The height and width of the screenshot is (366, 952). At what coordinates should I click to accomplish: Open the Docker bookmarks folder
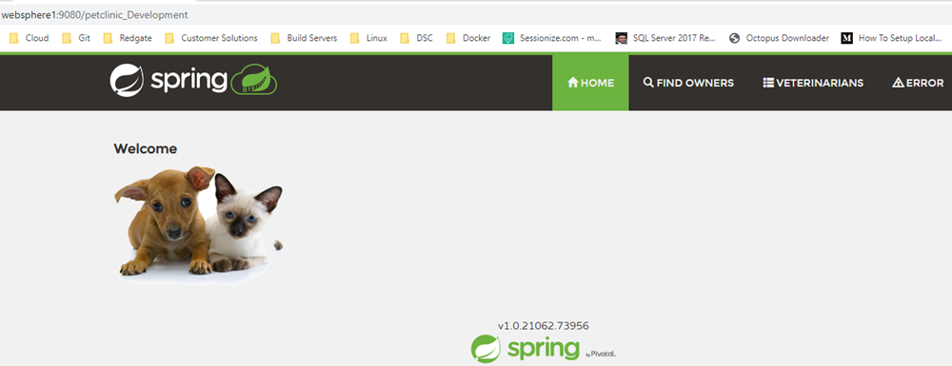[x=468, y=38]
